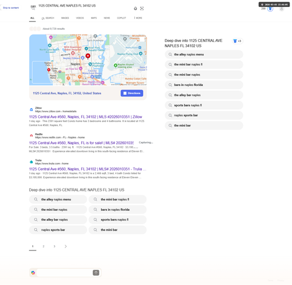The image size is (292, 285).
Task: Click the Copilot chat input field
Action: pyautogui.click(x=64, y=273)
